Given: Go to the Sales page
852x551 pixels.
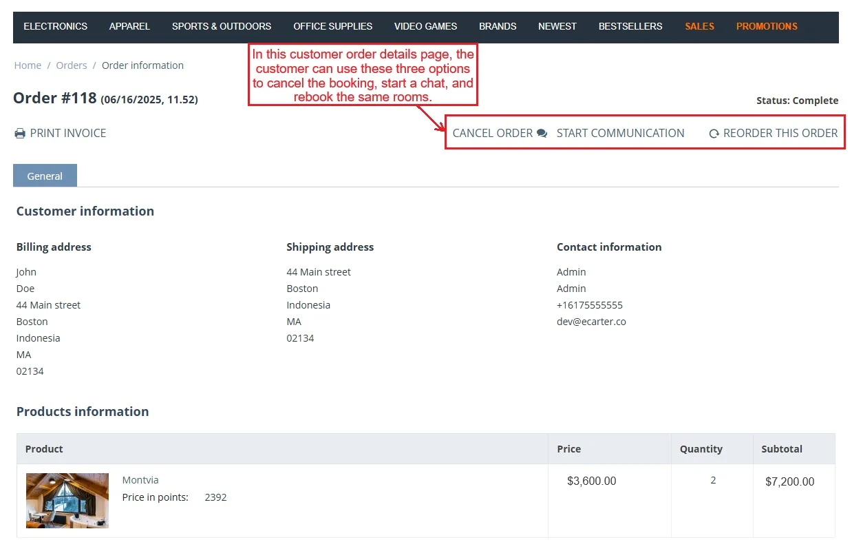Looking at the screenshot, I should (699, 26).
